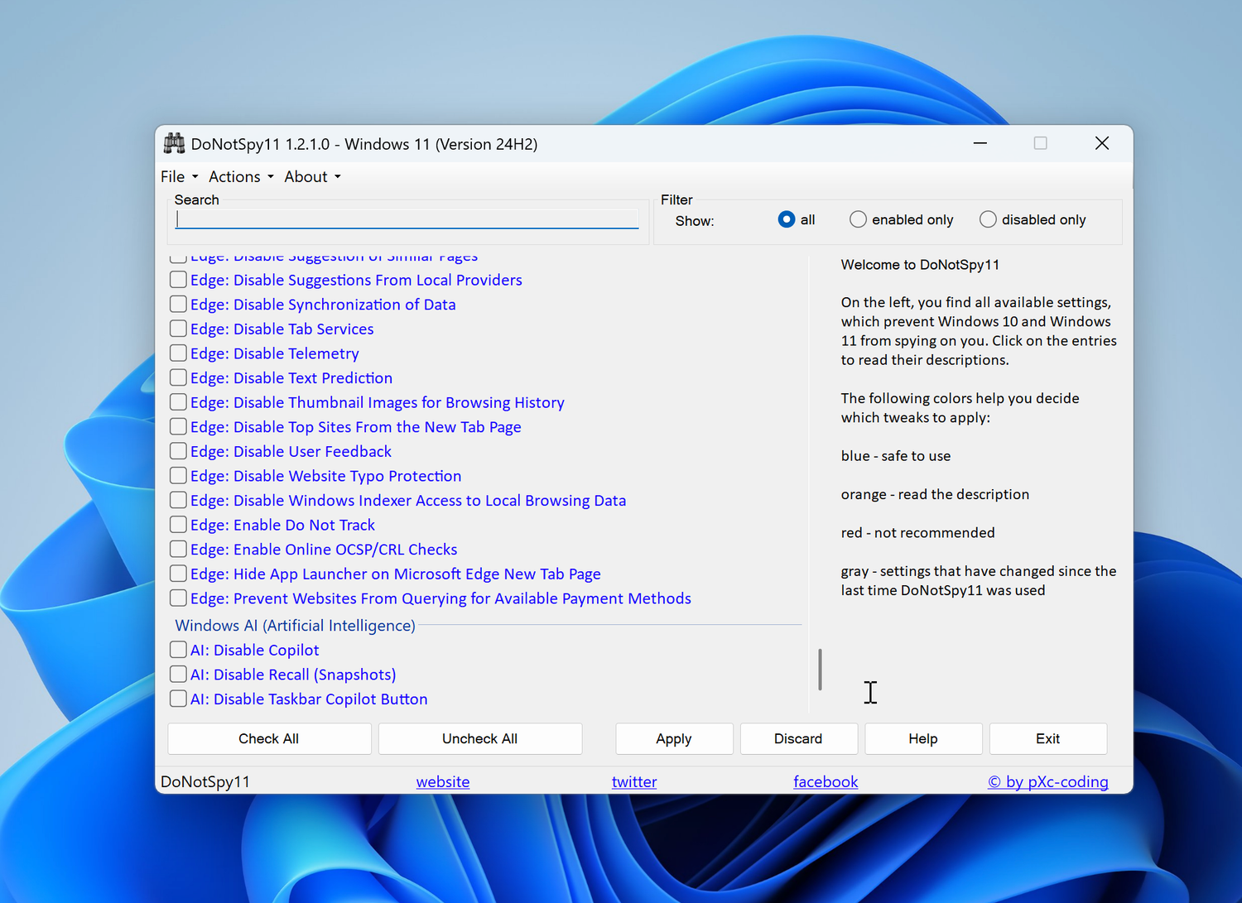Expand the Actions dropdown menu

[240, 176]
